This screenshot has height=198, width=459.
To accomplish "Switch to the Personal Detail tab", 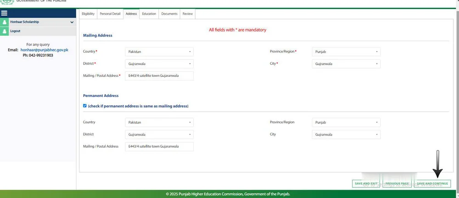I will [x=110, y=14].
